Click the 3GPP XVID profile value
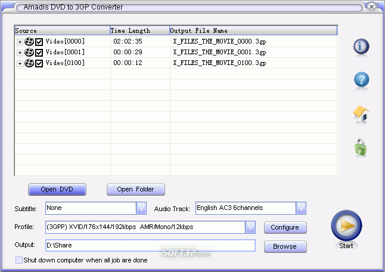The width and height of the screenshot is (385, 272). (x=120, y=227)
